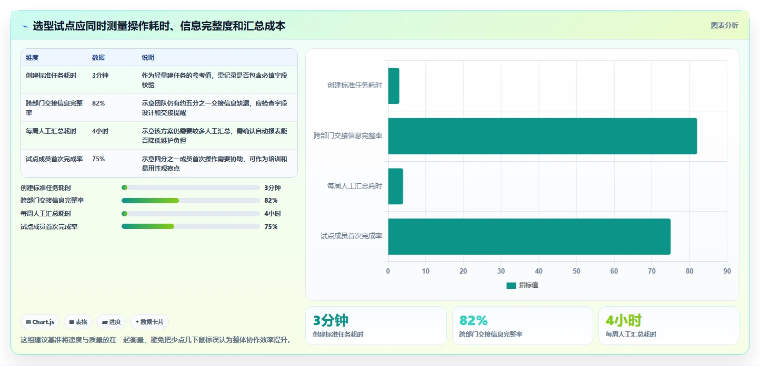Click the 表格 chip

(x=78, y=322)
